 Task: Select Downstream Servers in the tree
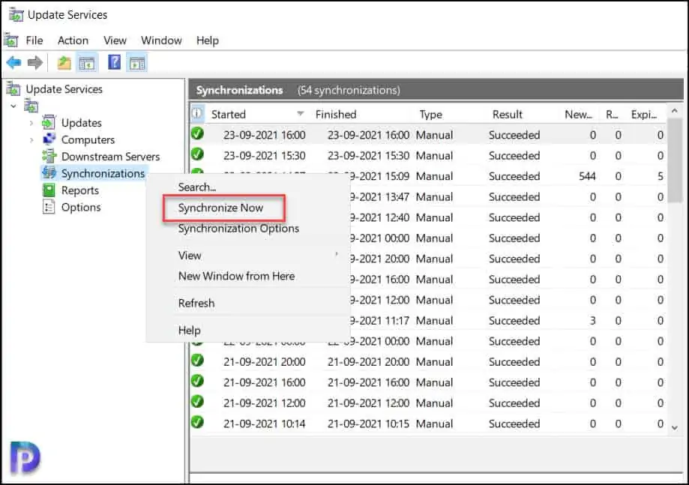tap(110, 157)
